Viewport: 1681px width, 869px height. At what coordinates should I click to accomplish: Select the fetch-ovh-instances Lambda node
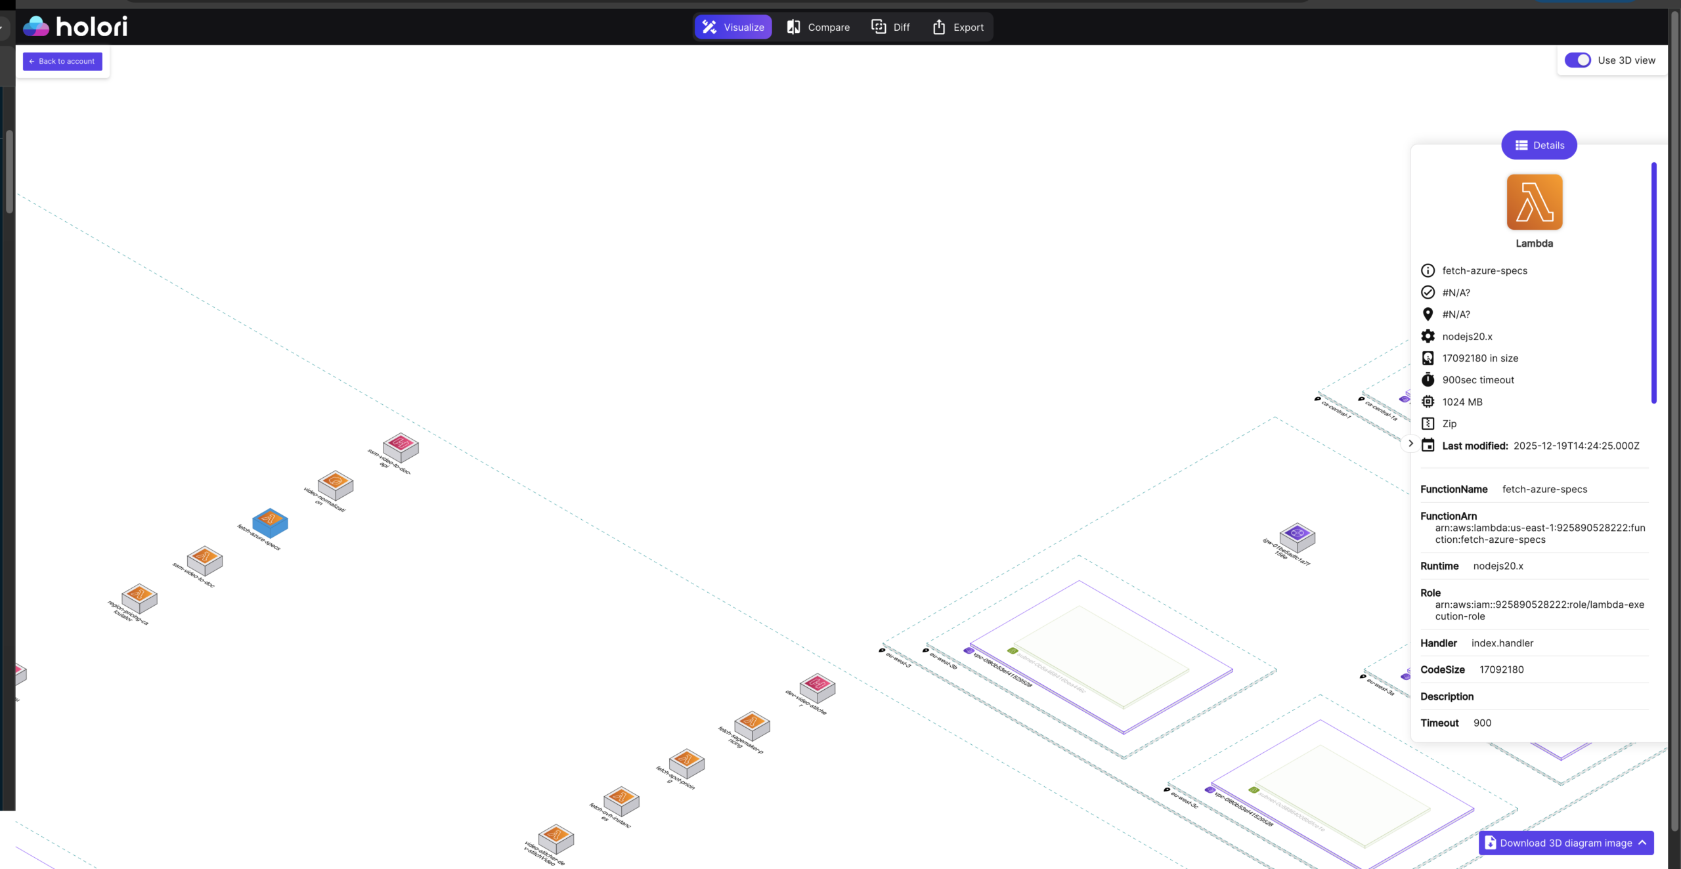tap(621, 801)
